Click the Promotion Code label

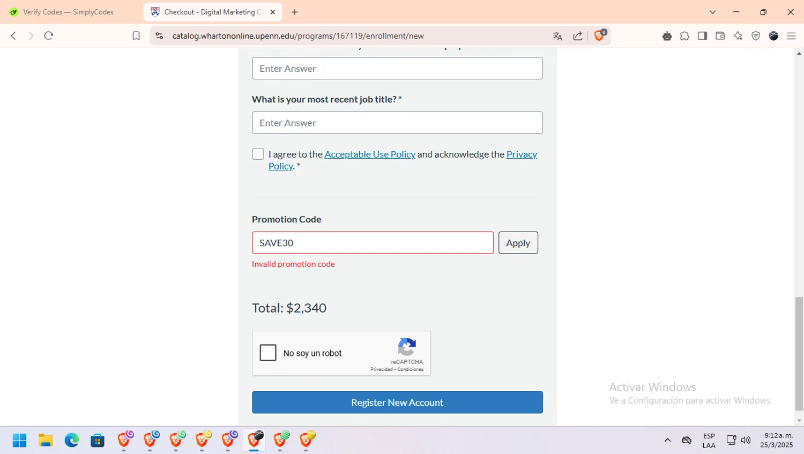[x=286, y=219]
